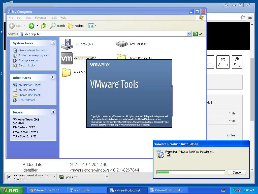Image resolution: width=258 pixels, height=194 pixels.
Task: Open Forward history dropdown arrow
Action: (x=37, y=26)
